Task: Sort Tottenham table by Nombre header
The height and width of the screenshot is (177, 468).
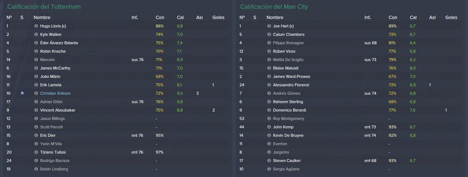Action: pos(42,18)
